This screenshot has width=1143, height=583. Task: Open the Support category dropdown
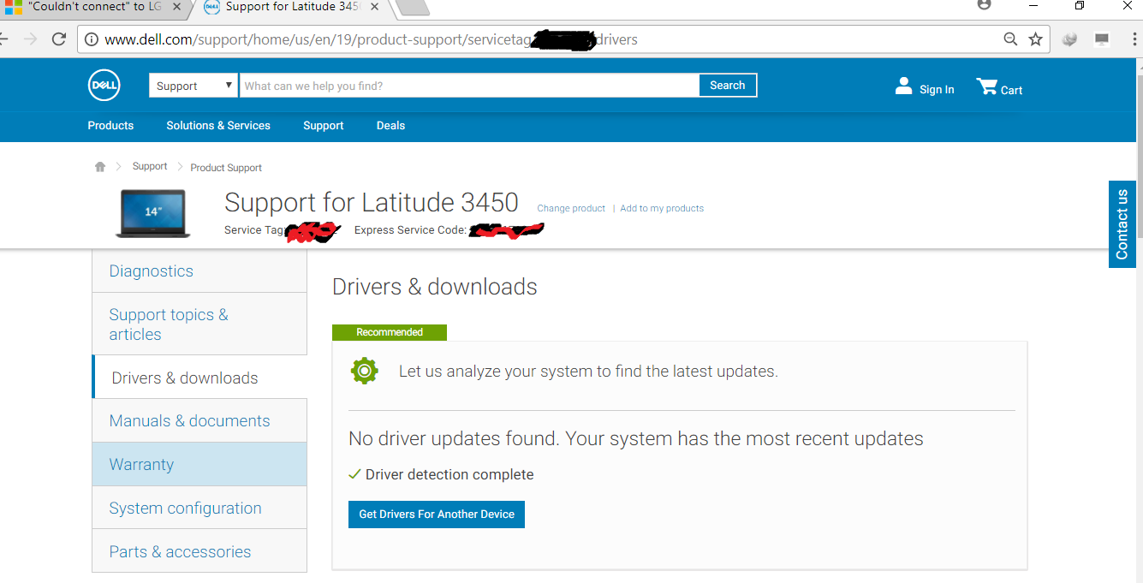click(193, 86)
